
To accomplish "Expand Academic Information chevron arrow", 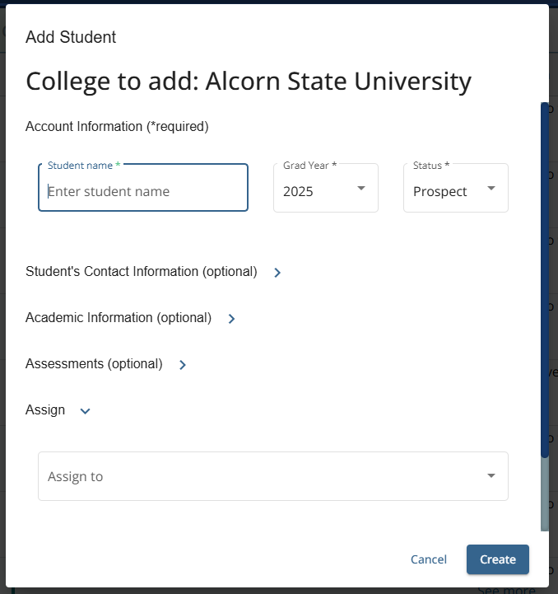I will coord(232,319).
